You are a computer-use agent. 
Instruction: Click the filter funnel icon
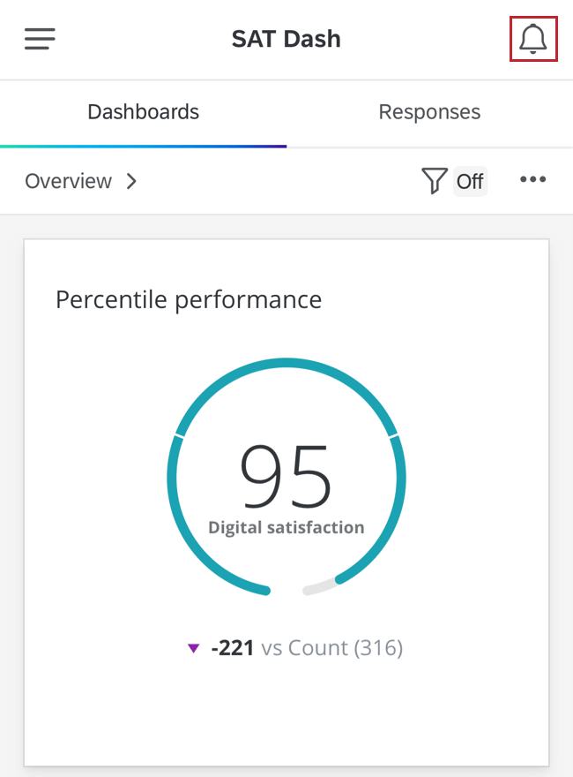click(434, 180)
